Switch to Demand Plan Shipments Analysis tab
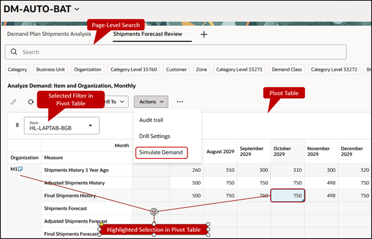 [x=49, y=34]
